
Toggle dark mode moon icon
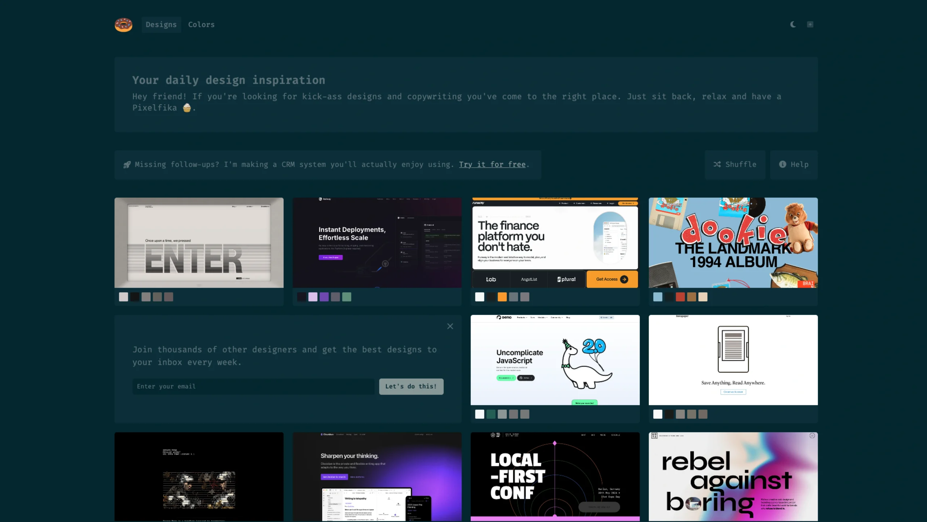[793, 24]
